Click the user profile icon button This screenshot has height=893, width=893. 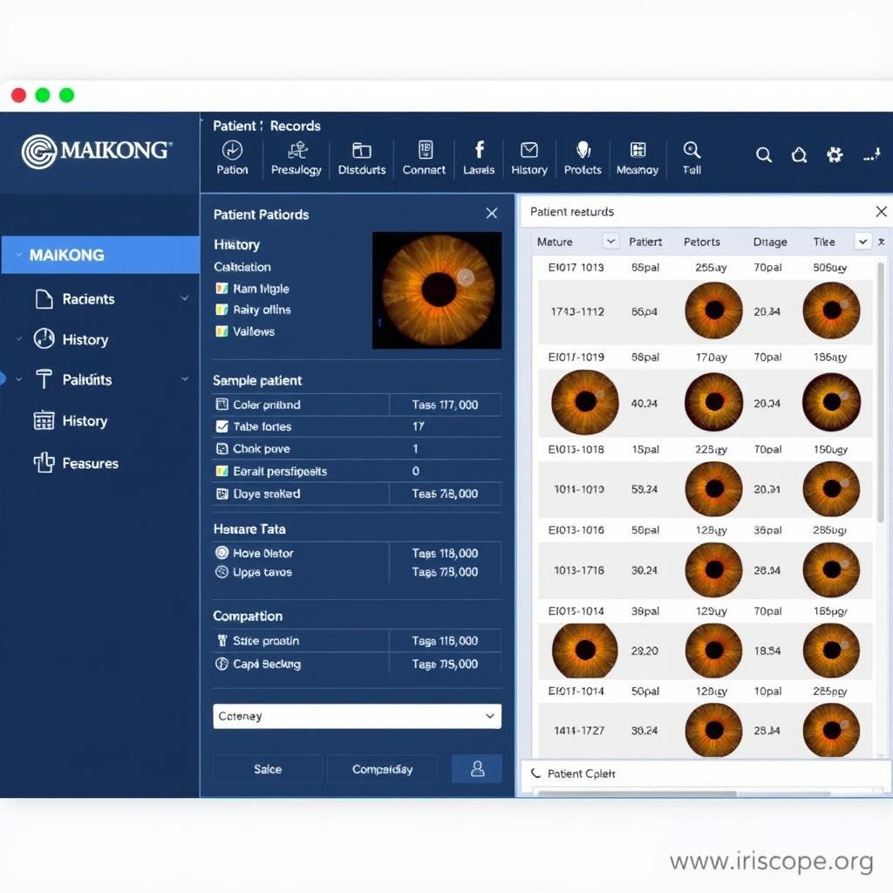coord(477,769)
